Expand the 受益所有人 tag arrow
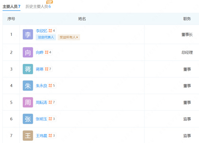This screenshot has height=143, width=199. coord(77,37)
